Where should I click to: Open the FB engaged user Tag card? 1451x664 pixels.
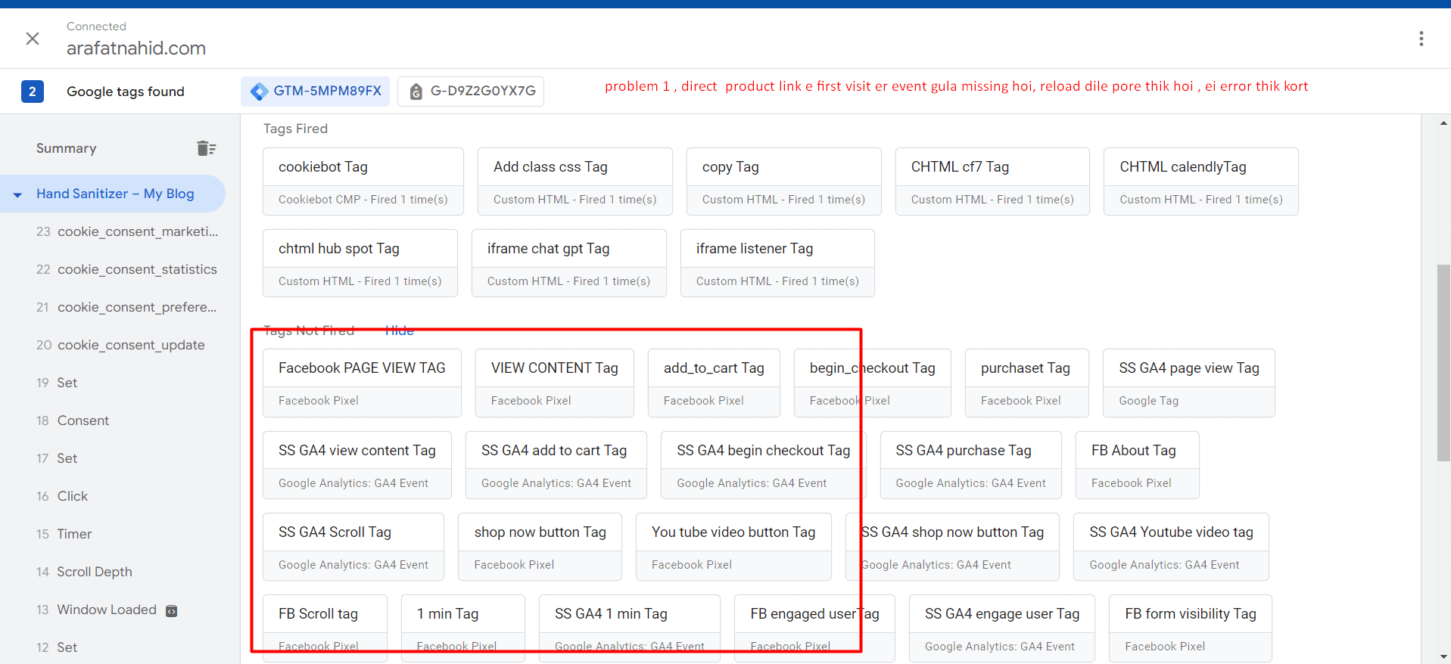click(x=814, y=628)
